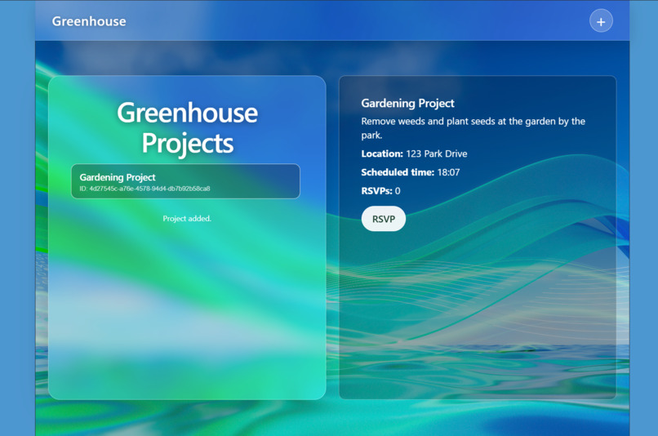
Task: Click the project ID 4d27545c text
Action: [x=144, y=189]
